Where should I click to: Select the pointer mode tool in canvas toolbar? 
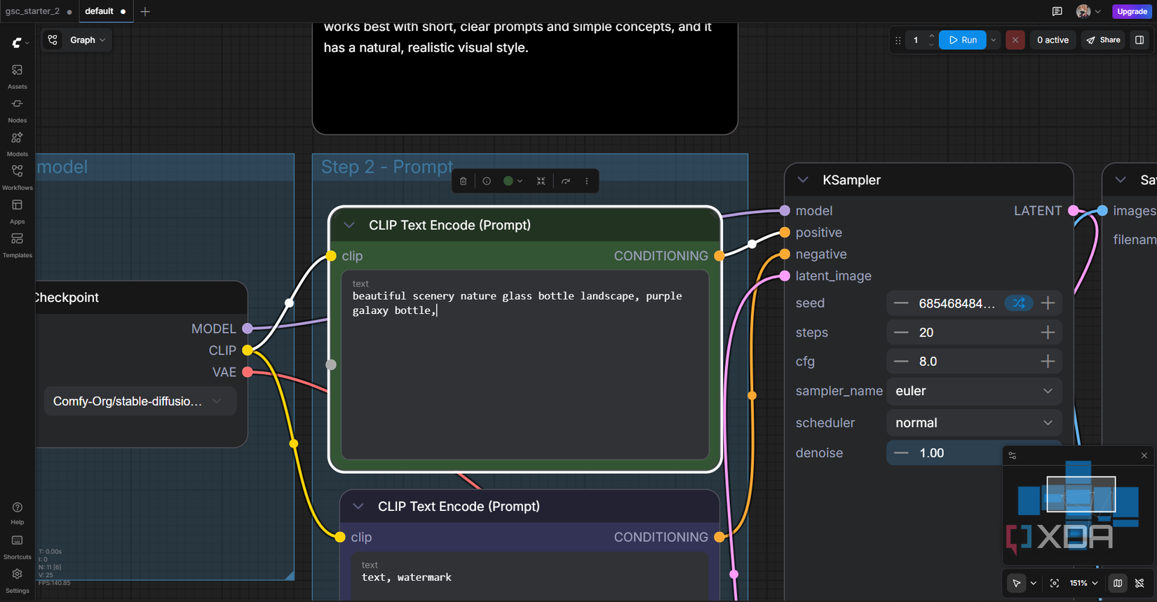point(1017,583)
